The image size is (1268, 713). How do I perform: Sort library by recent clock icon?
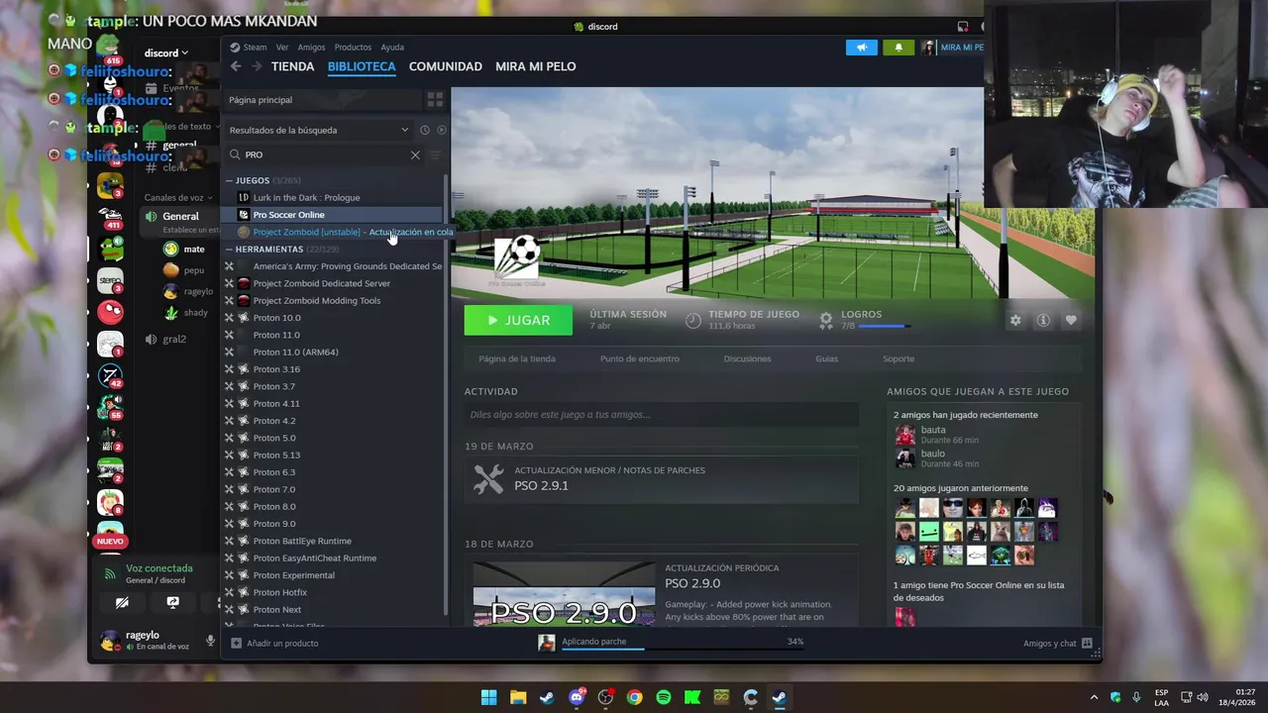[x=425, y=130]
